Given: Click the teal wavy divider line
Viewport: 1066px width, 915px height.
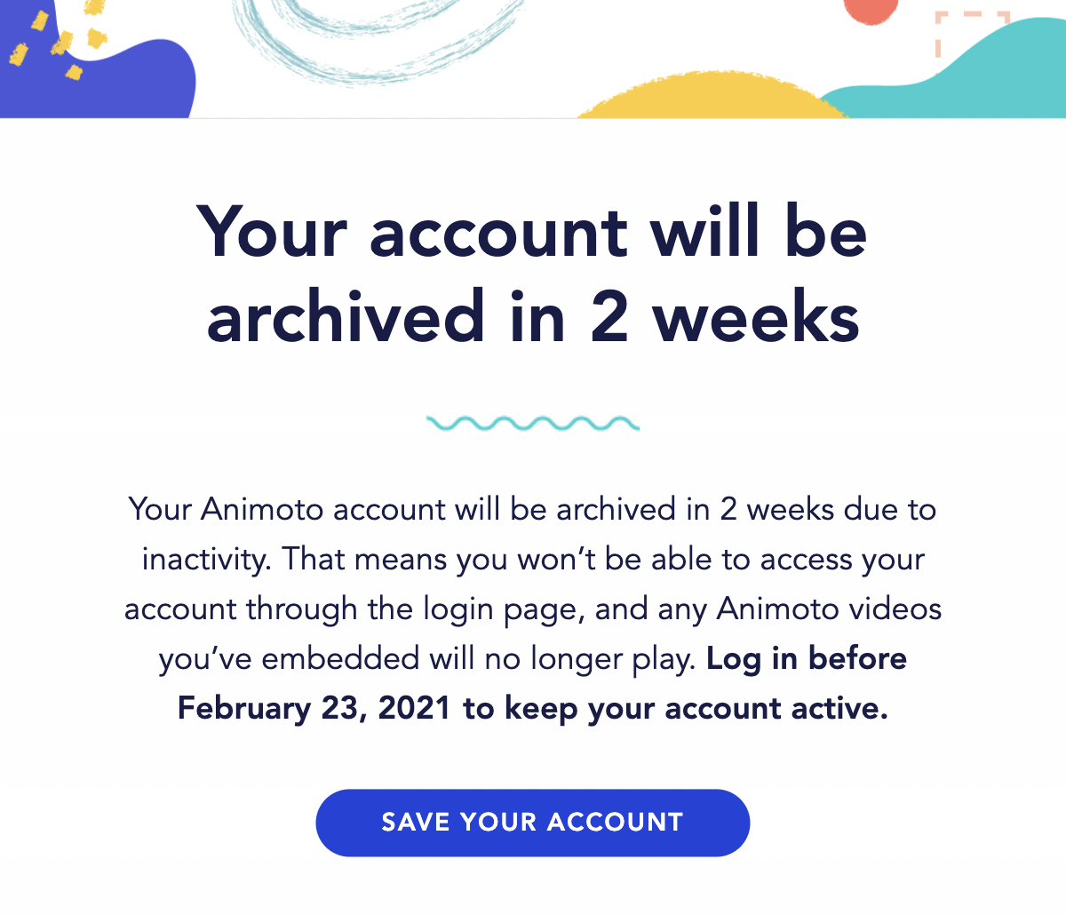Looking at the screenshot, I should click(x=533, y=424).
